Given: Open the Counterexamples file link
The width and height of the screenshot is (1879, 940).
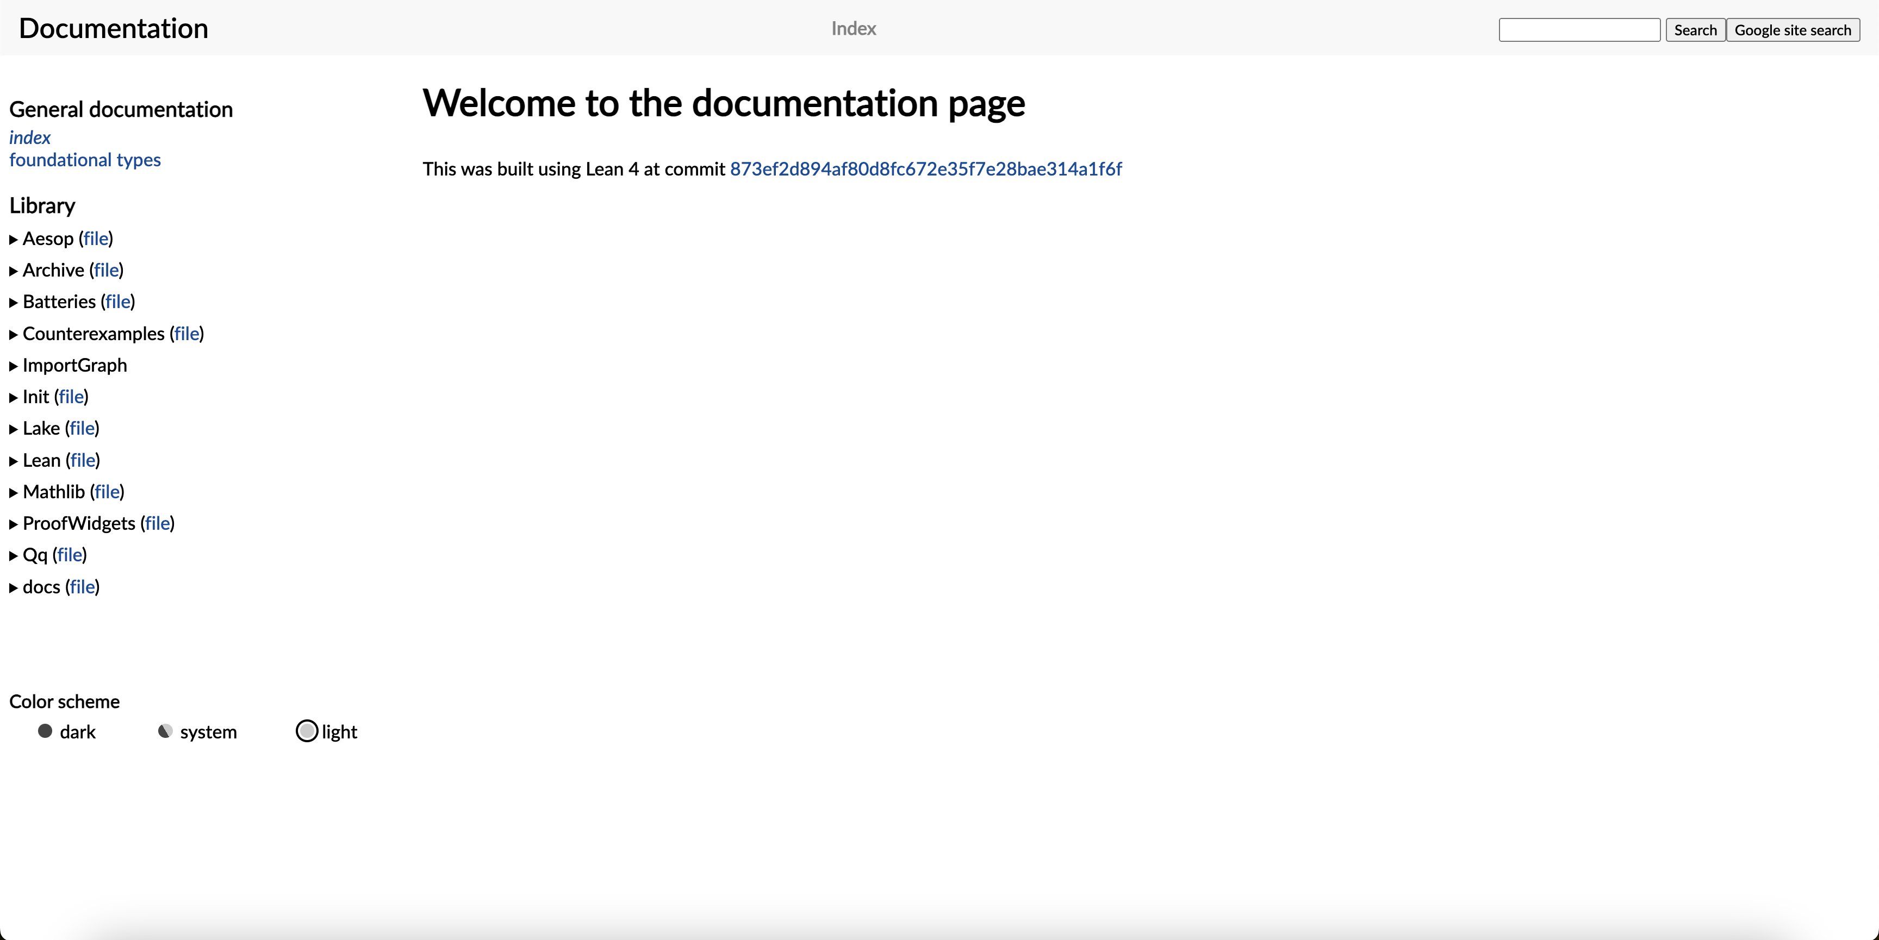Looking at the screenshot, I should tap(186, 333).
